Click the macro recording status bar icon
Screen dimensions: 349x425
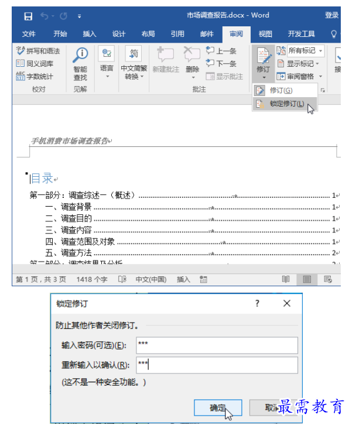point(203,279)
